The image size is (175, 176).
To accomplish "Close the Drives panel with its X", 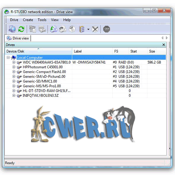I will pos(164,45).
